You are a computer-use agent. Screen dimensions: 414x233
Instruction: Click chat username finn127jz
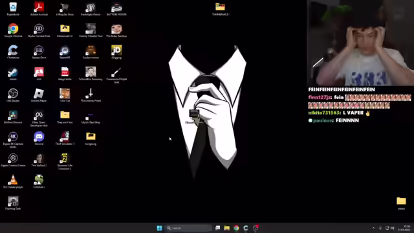(x=319, y=98)
